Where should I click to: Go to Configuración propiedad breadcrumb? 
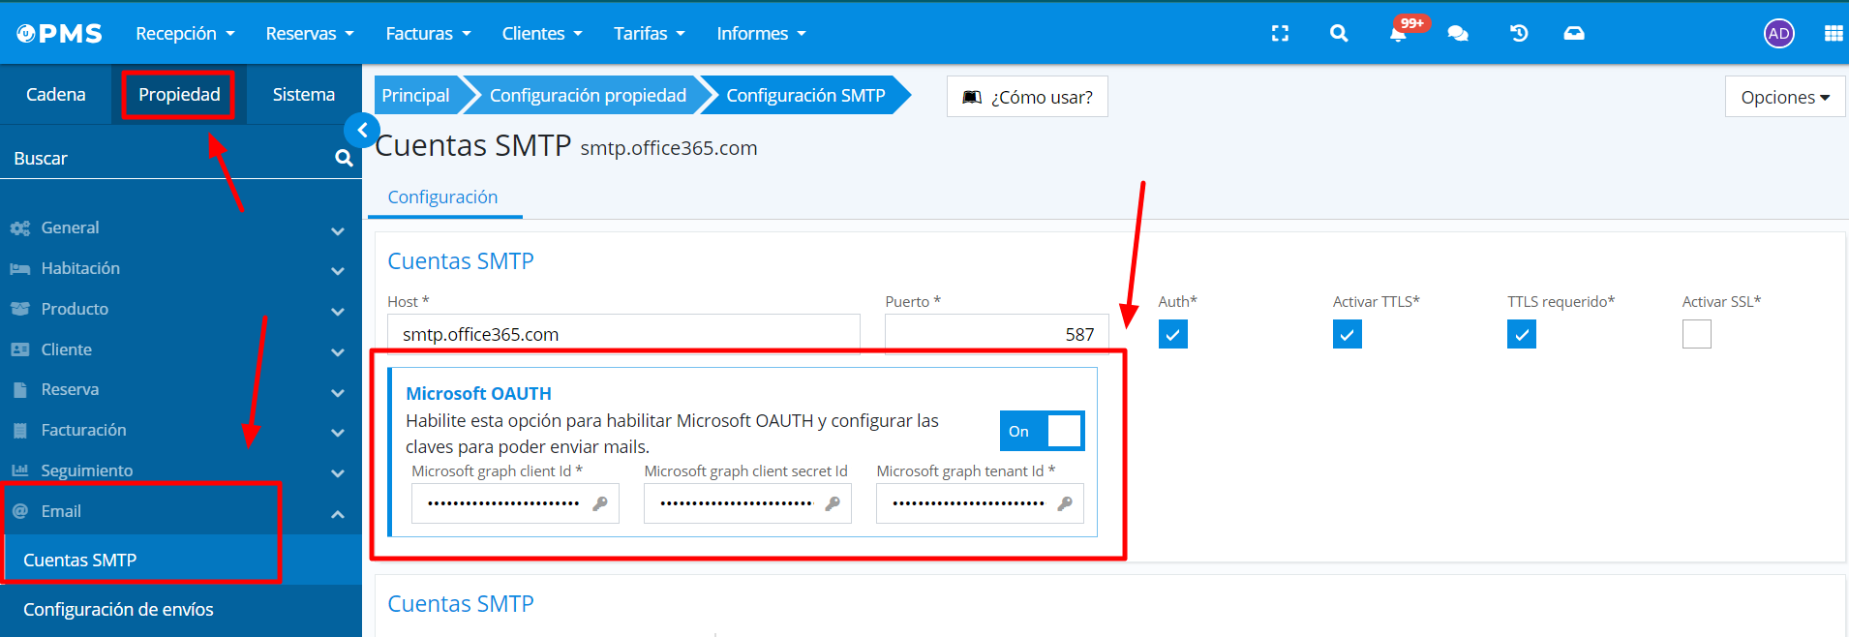(587, 96)
